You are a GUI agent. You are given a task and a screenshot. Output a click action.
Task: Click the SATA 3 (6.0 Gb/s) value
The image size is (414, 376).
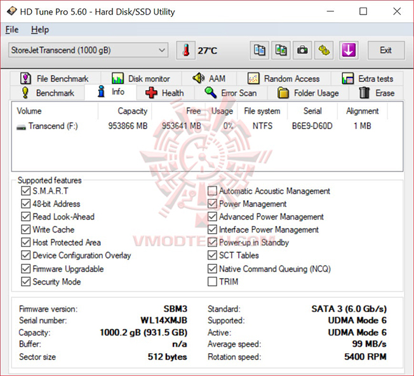[349, 309]
